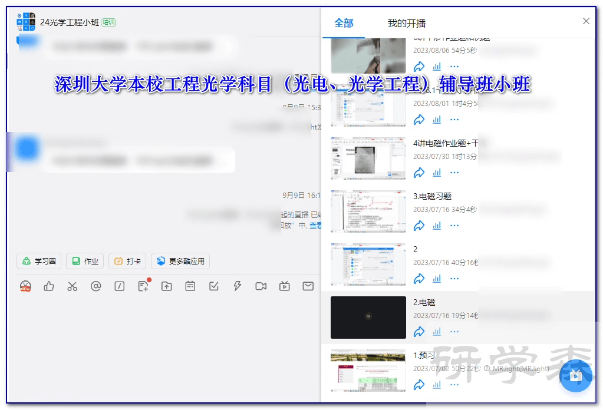This screenshot has height=410, width=603.
Task: Open more options for 2023/08/01 replay
Action: 454,120
